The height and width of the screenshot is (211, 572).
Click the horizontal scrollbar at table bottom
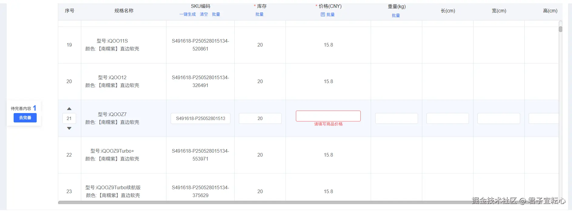point(273,202)
